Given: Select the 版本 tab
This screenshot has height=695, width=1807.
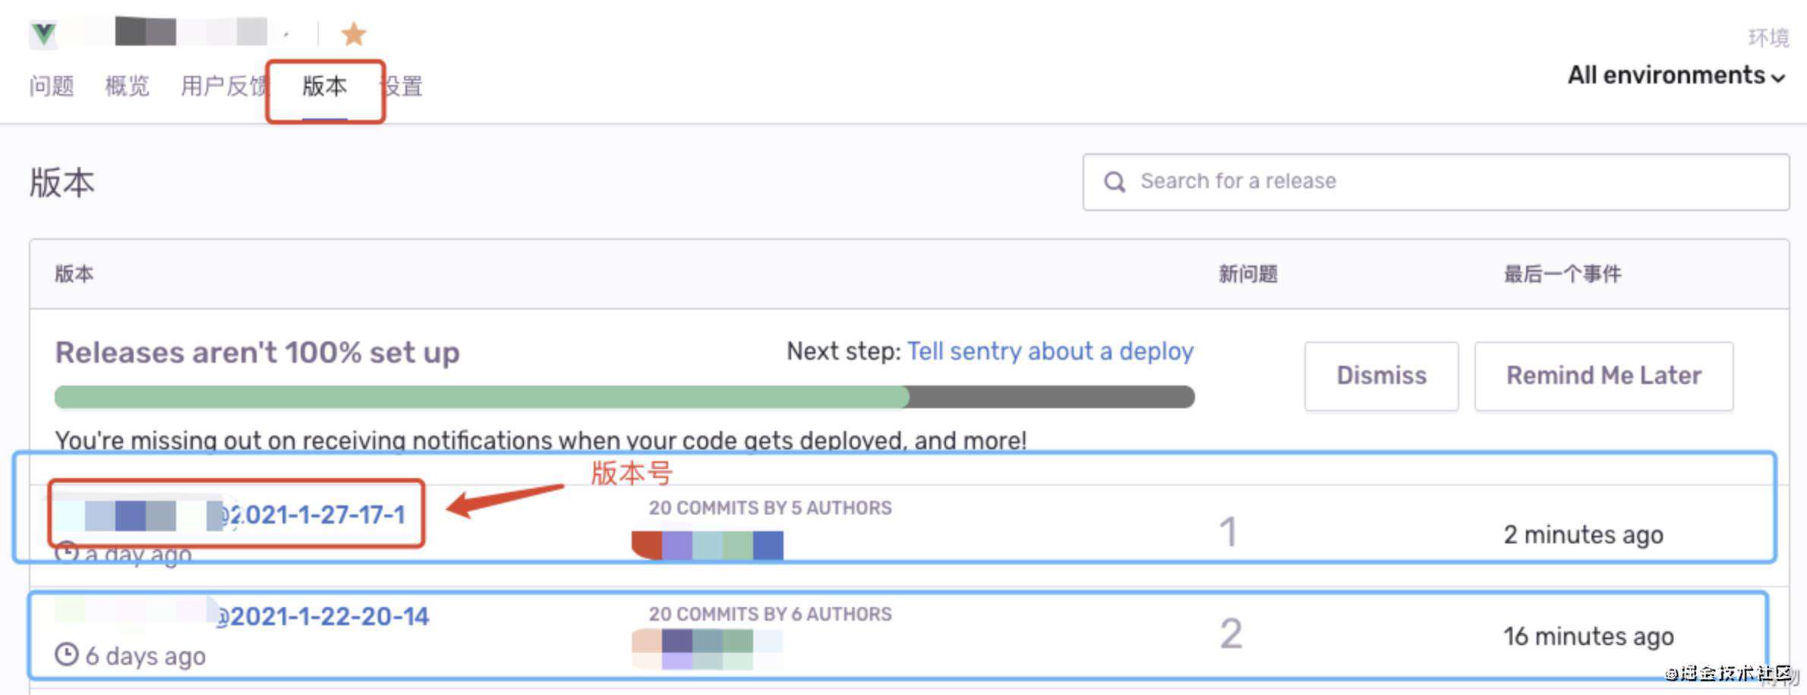Looking at the screenshot, I should click(x=325, y=86).
